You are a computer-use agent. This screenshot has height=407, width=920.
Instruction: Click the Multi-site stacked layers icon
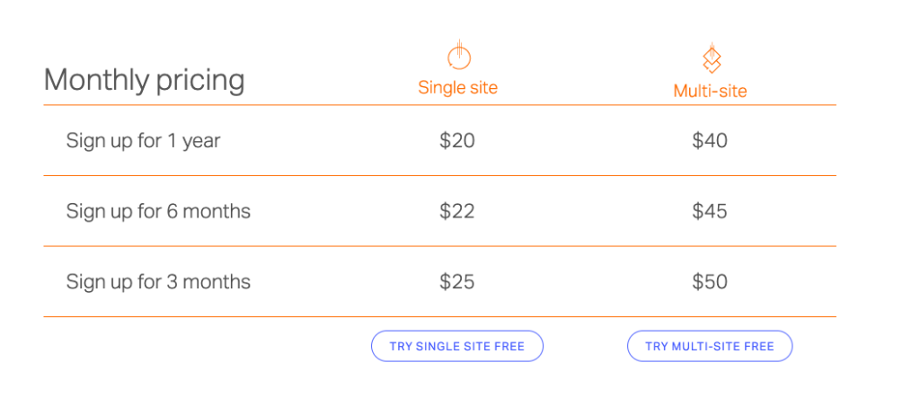coord(712,58)
